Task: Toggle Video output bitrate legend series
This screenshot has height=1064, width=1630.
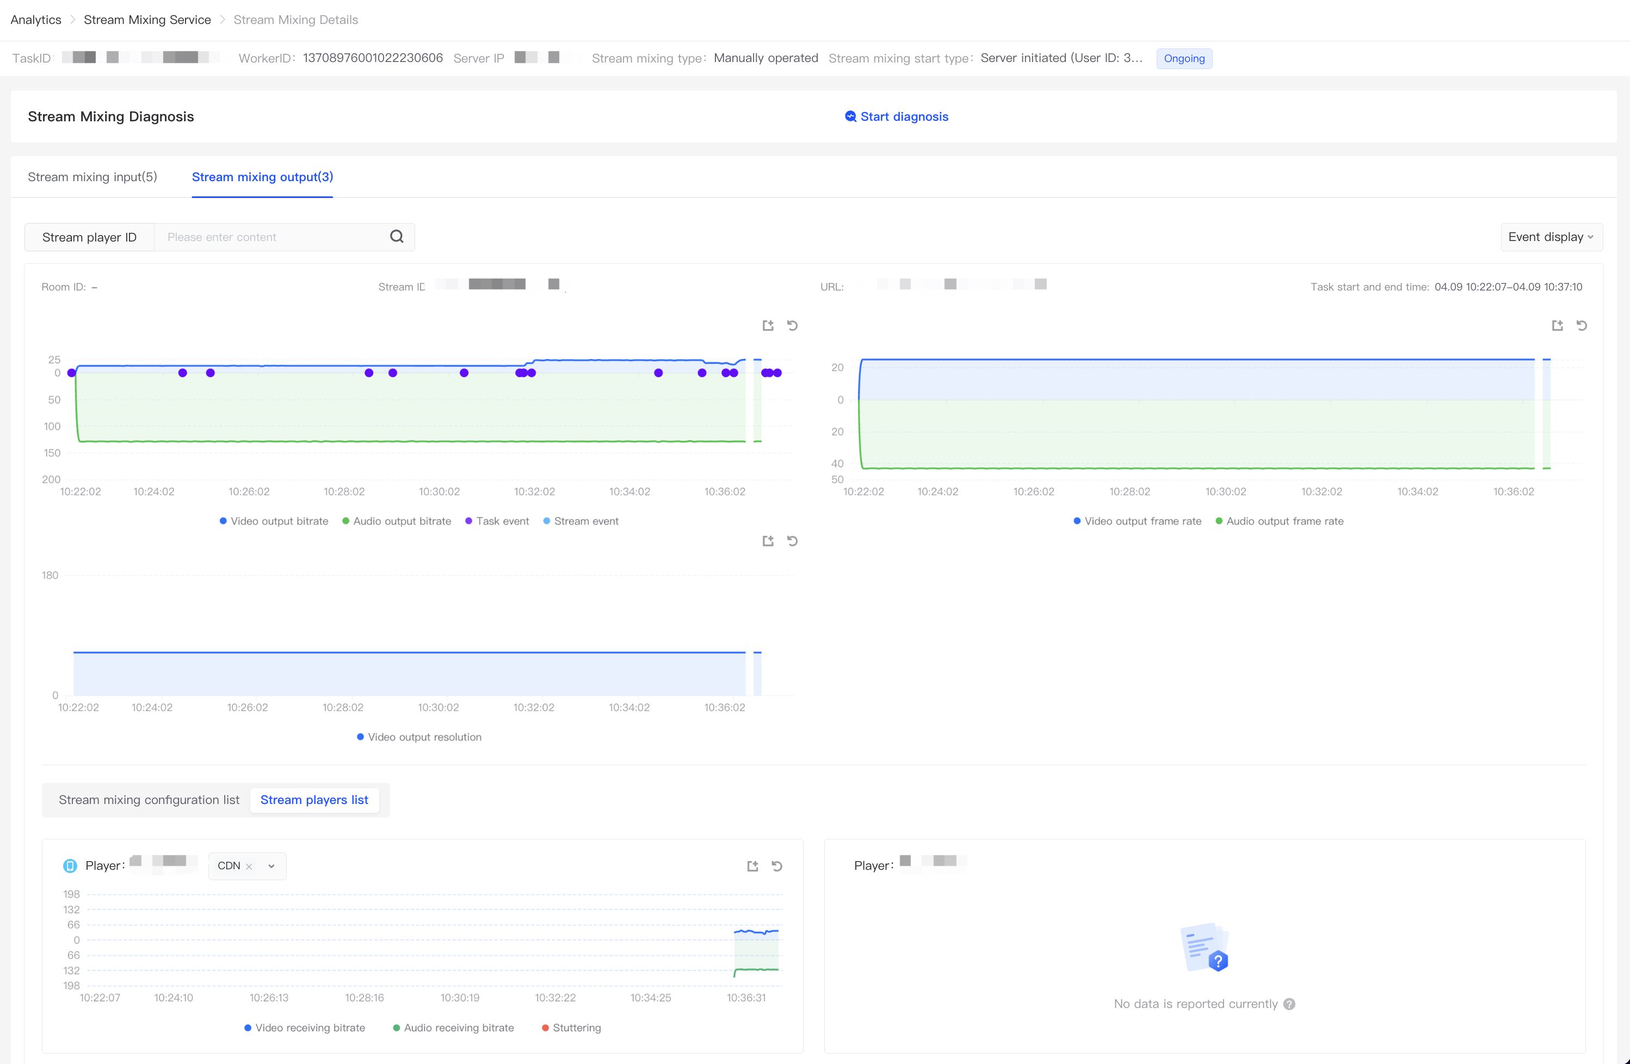Action: (x=274, y=521)
